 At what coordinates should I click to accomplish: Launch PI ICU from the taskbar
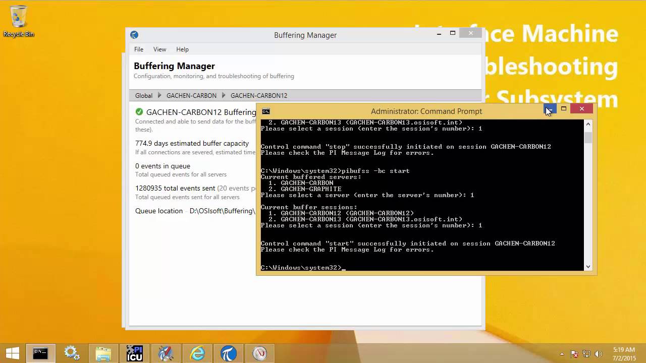pyautogui.click(x=134, y=353)
